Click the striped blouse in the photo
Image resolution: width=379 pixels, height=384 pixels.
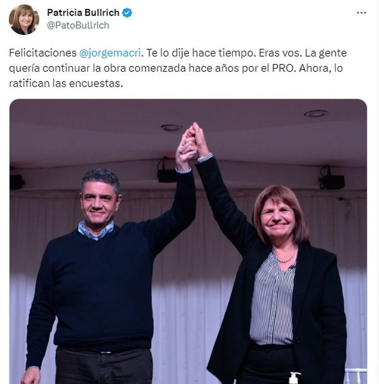pyautogui.click(x=273, y=300)
